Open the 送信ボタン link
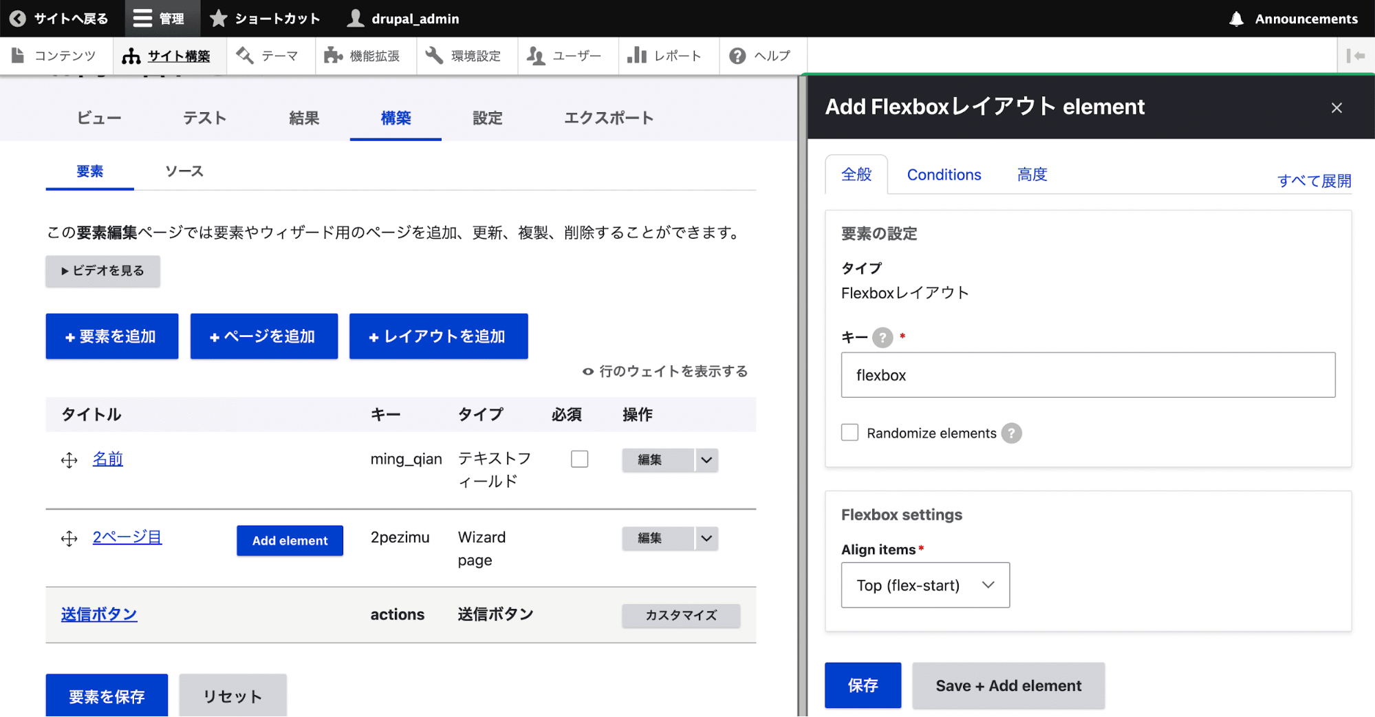The width and height of the screenshot is (1375, 717). click(99, 614)
